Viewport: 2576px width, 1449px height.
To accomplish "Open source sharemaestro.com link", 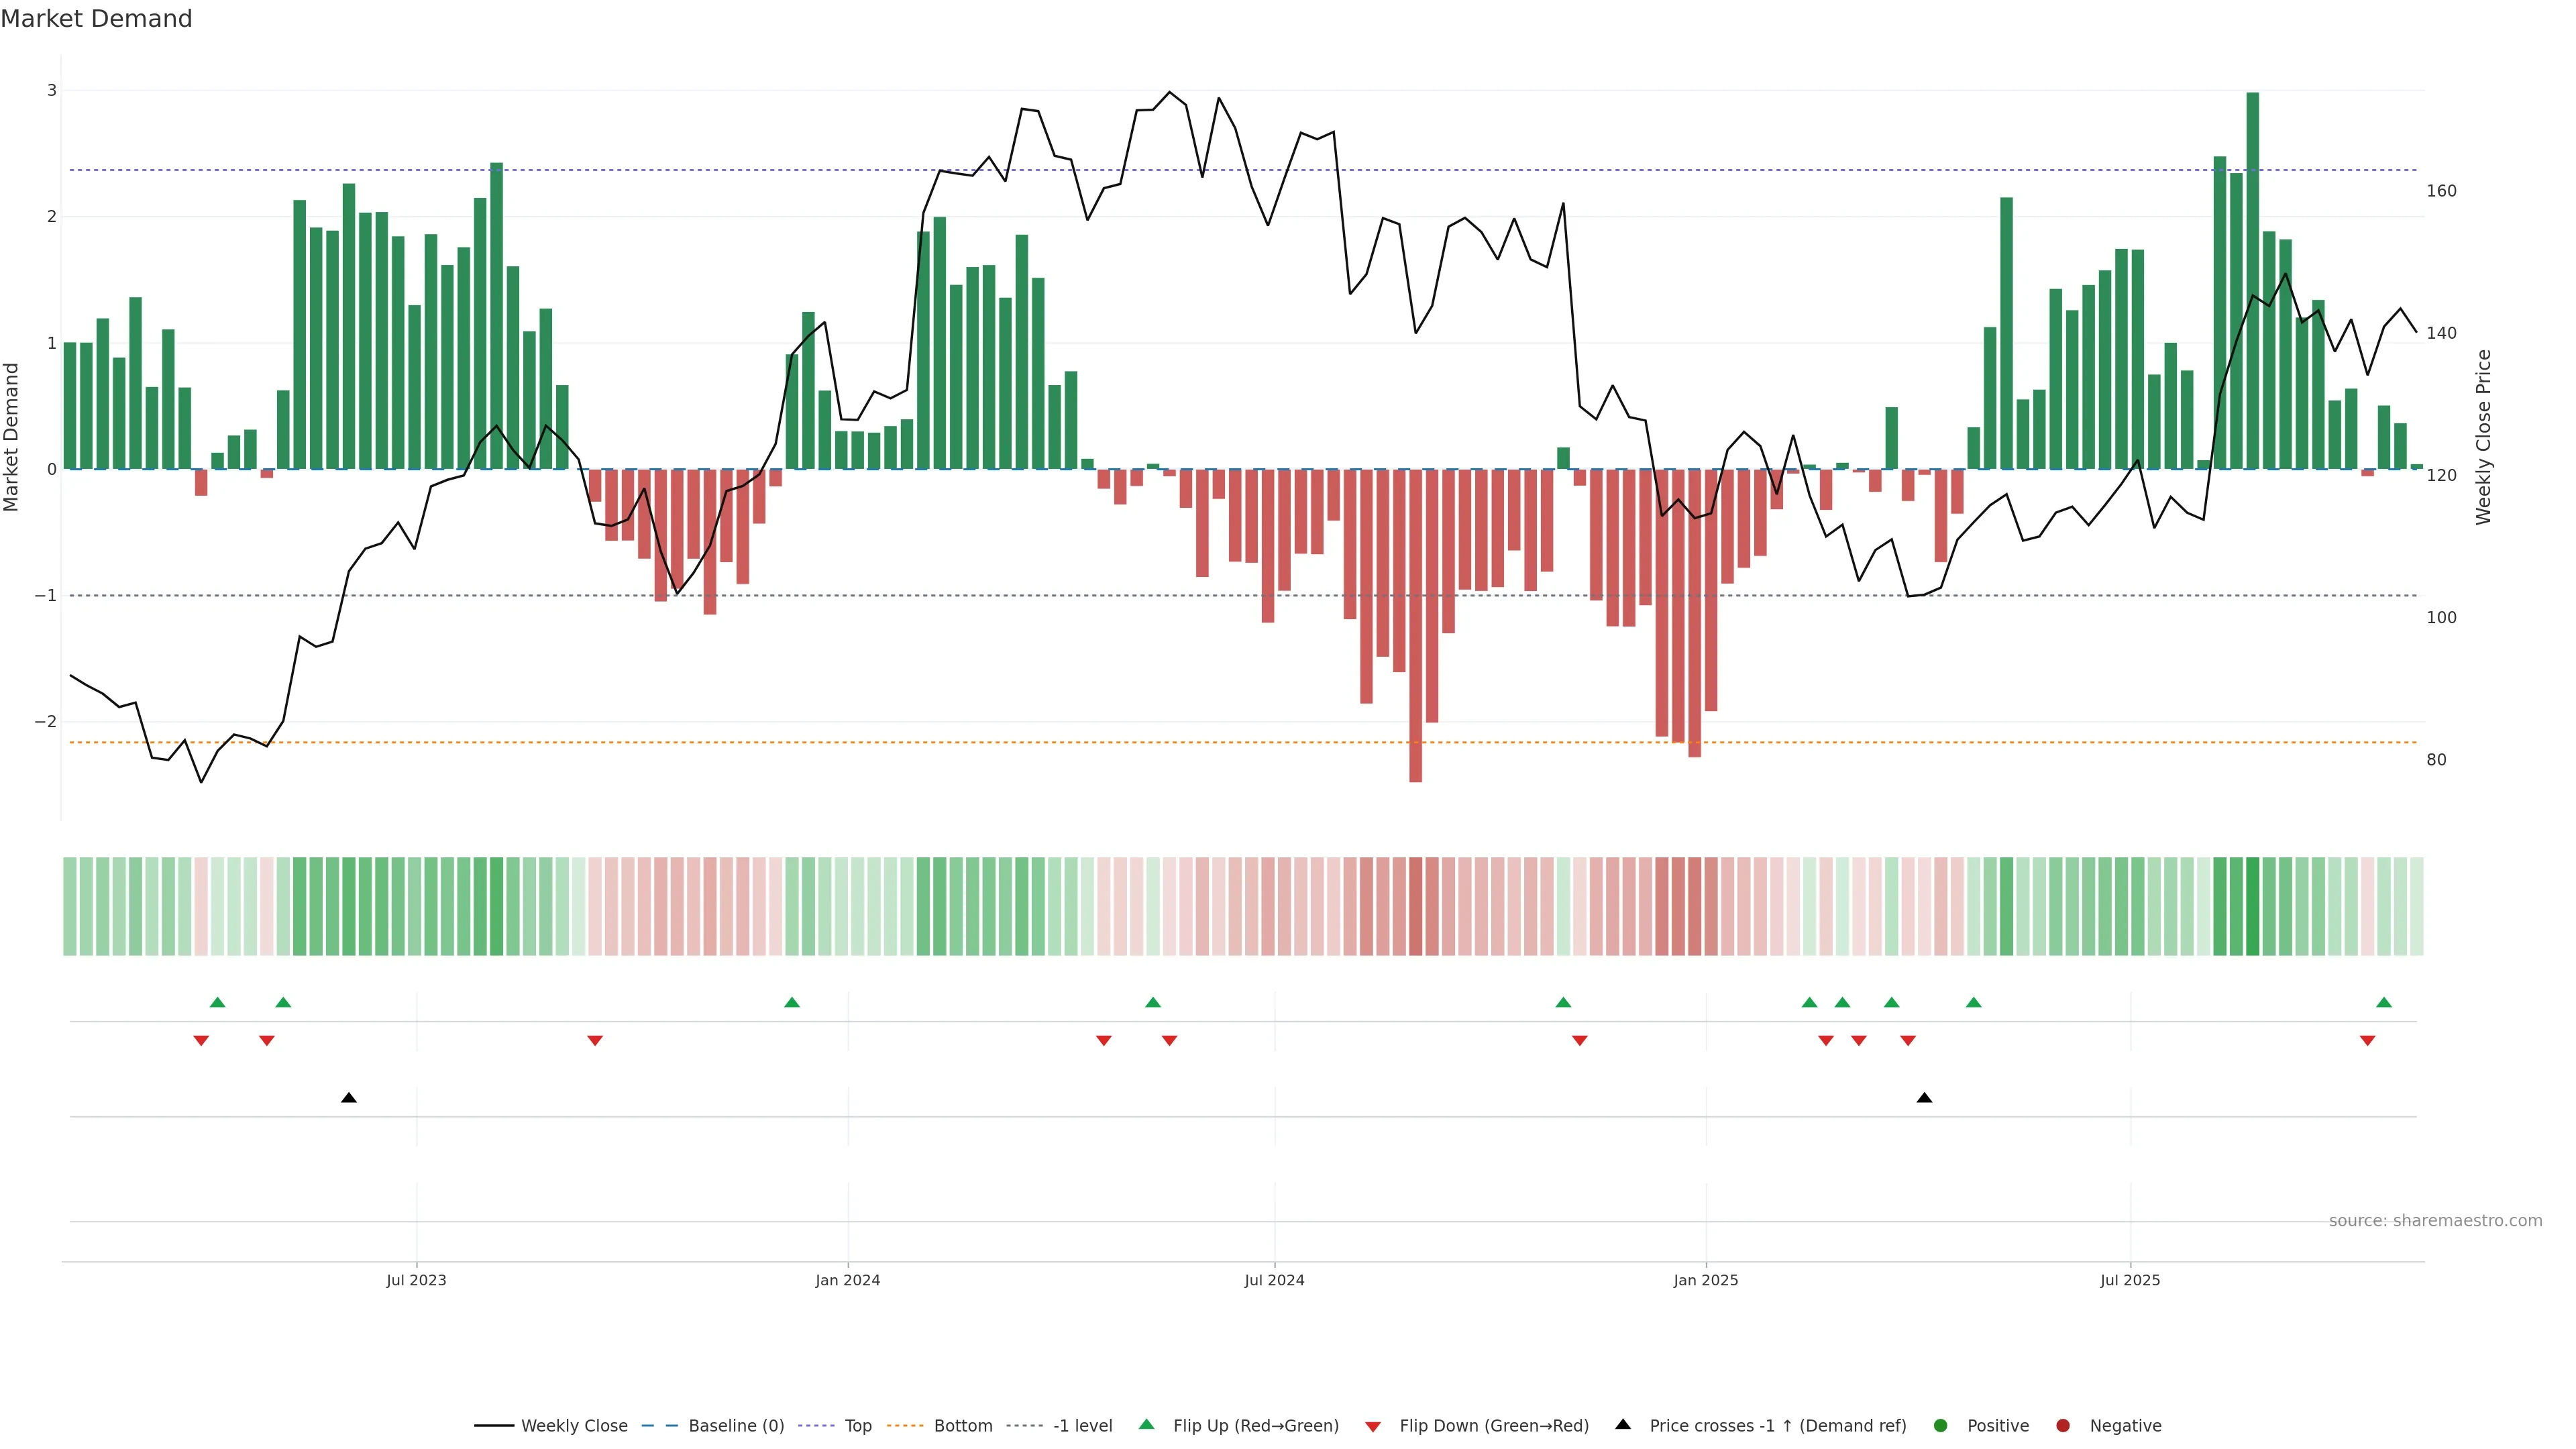I will click(x=2435, y=1221).
